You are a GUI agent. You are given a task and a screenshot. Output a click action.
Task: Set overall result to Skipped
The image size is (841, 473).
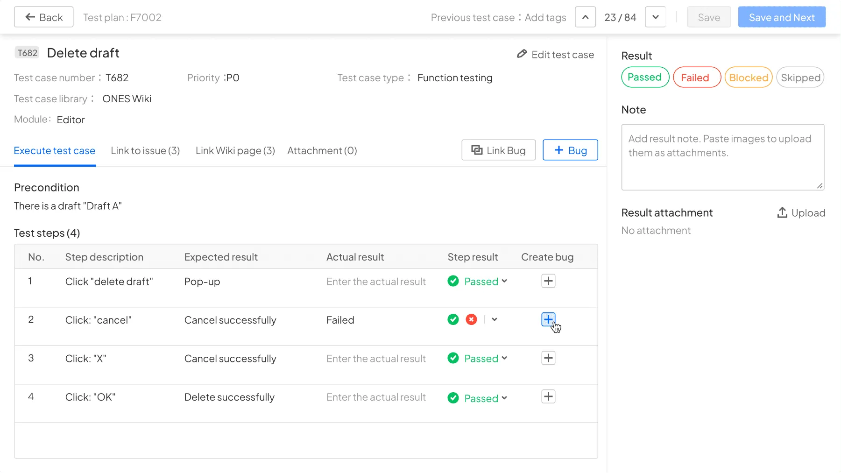(x=800, y=77)
